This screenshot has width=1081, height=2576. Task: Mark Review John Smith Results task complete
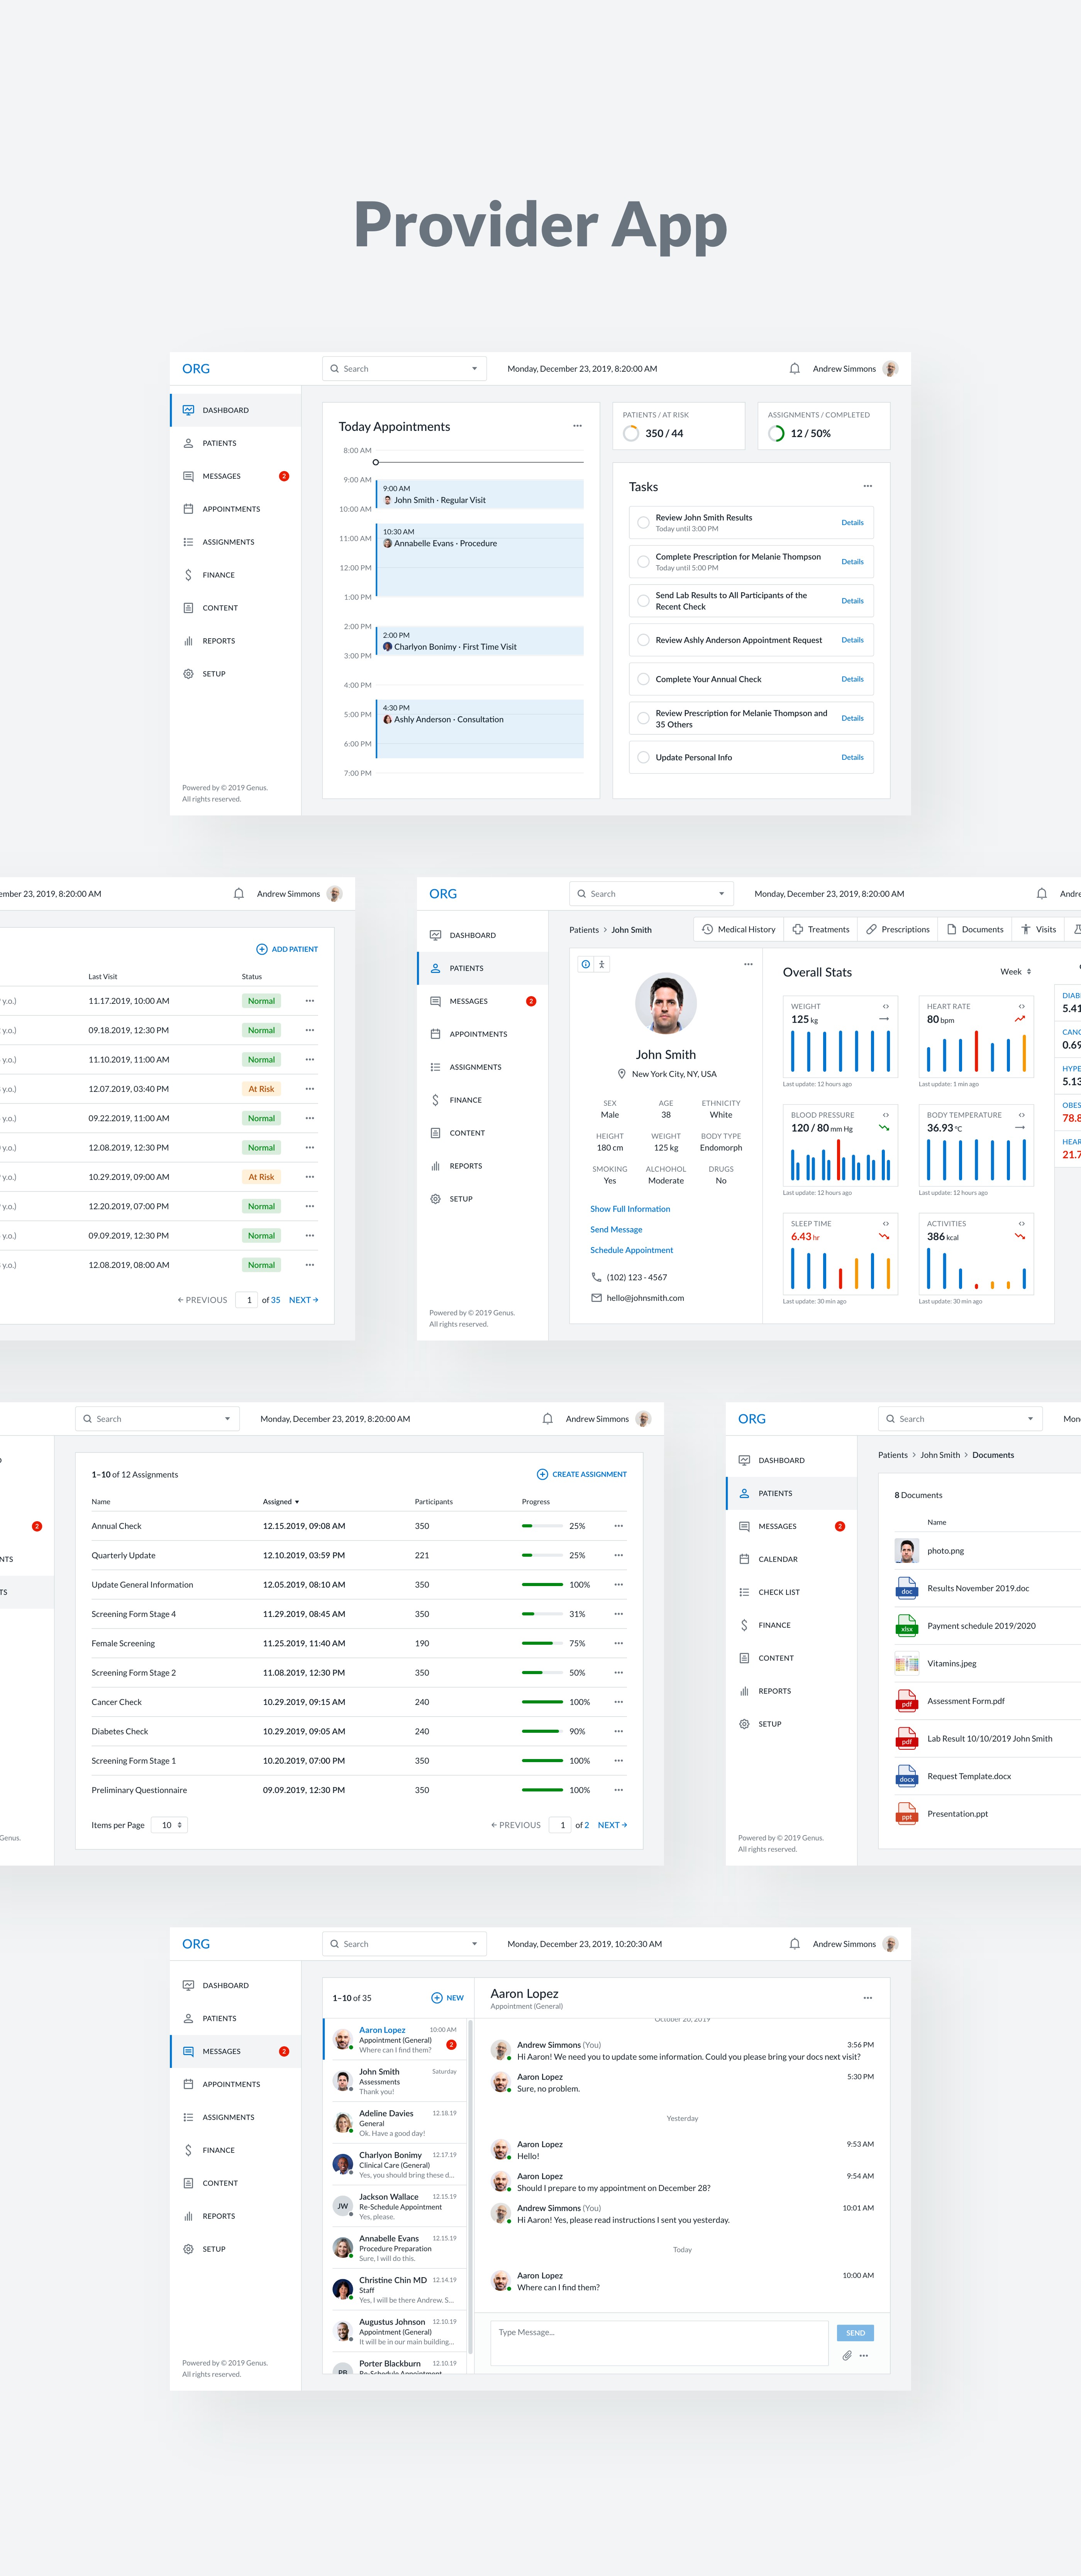click(x=643, y=523)
